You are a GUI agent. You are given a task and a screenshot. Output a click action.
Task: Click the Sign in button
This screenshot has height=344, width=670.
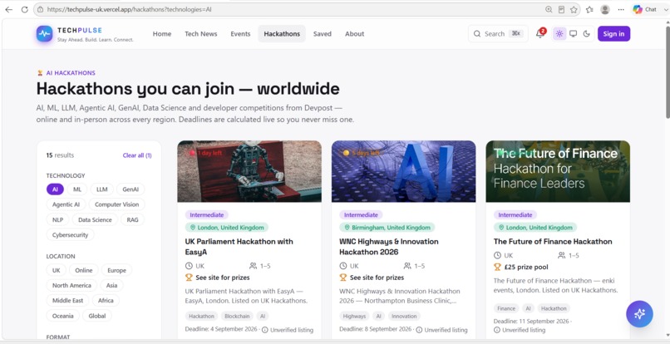pyautogui.click(x=613, y=34)
